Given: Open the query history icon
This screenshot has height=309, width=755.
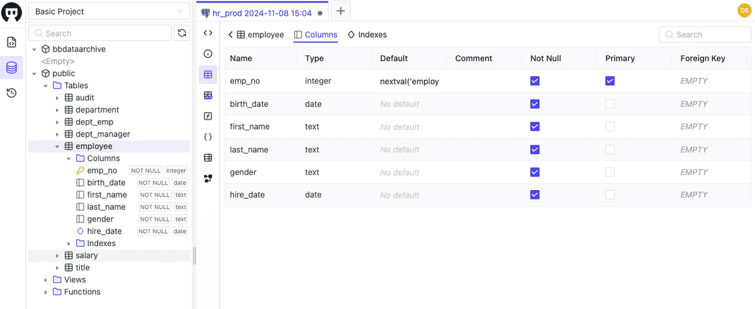Looking at the screenshot, I should (11, 93).
